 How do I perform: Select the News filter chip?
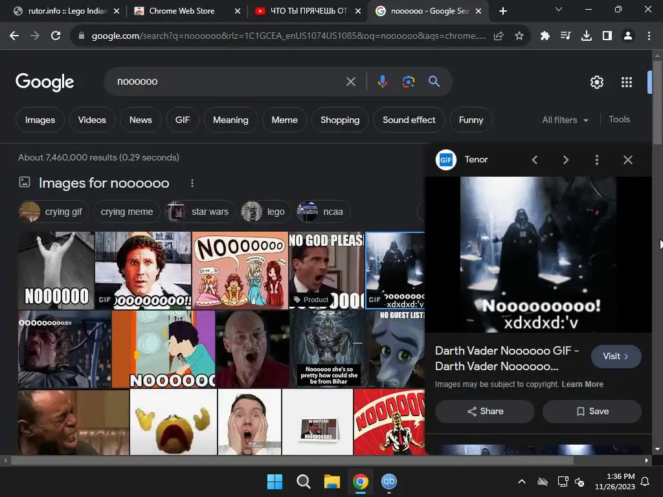click(x=140, y=120)
